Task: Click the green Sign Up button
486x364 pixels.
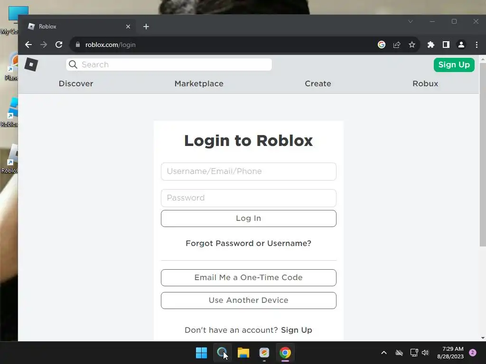Action: [454, 64]
